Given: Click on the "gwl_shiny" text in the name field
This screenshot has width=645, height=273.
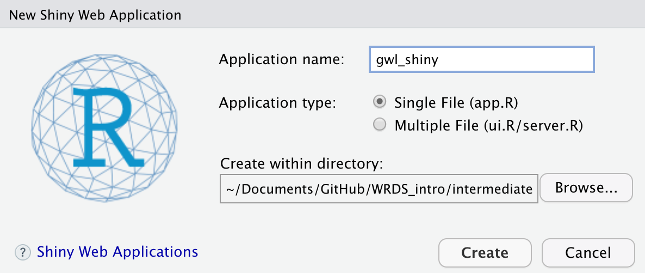Looking at the screenshot, I should 407,59.
